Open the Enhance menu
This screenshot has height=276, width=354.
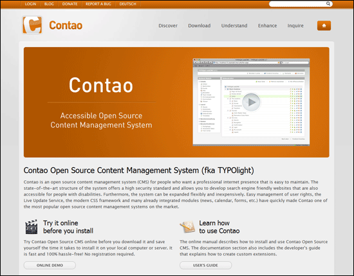point(268,26)
